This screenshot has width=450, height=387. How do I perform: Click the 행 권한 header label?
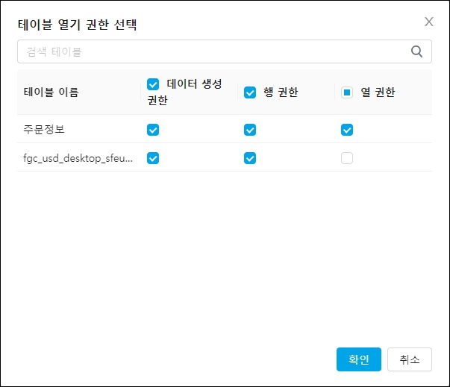click(x=281, y=92)
